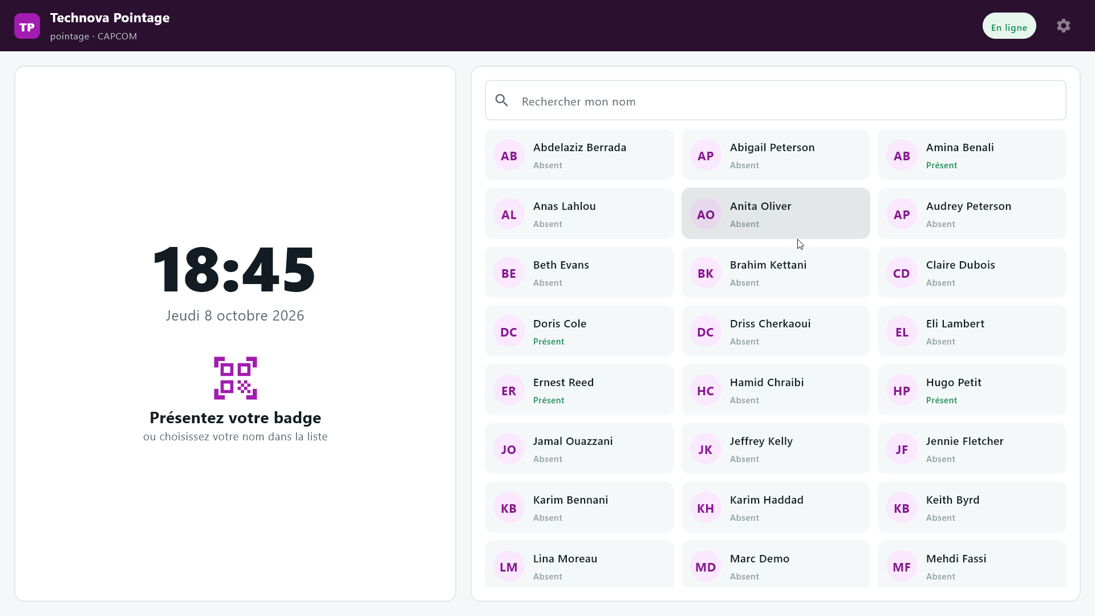Viewport: 1095px width, 616px height.
Task: Choose Driss Cherkaoui's card
Action: [x=776, y=331]
